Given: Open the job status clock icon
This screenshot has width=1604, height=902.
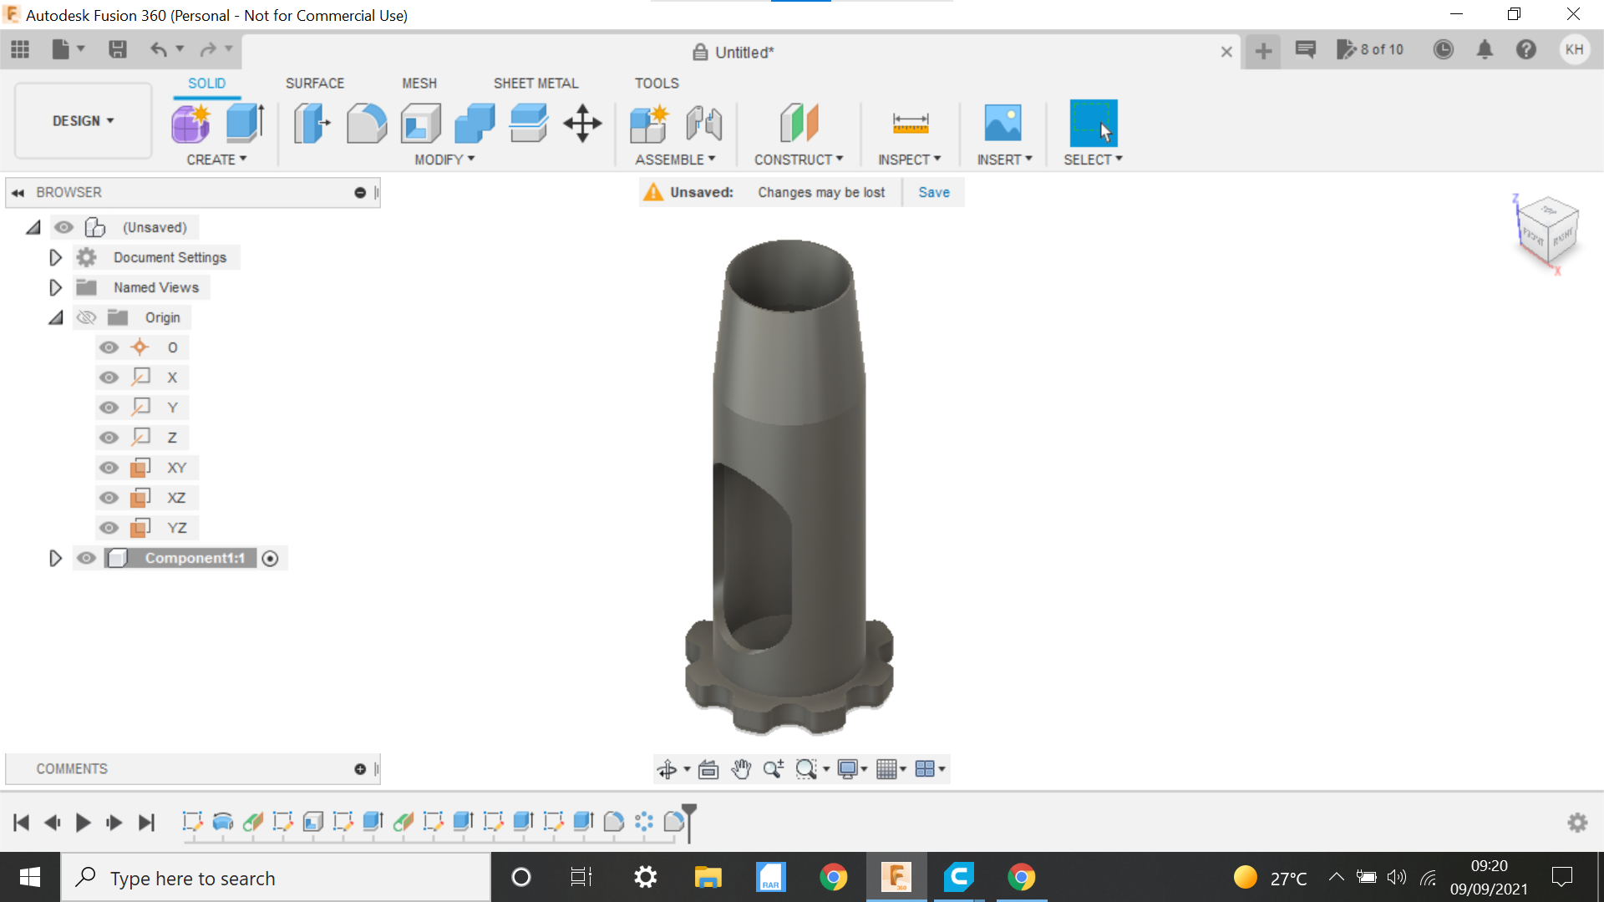Looking at the screenshot, I should point(1443,50).
